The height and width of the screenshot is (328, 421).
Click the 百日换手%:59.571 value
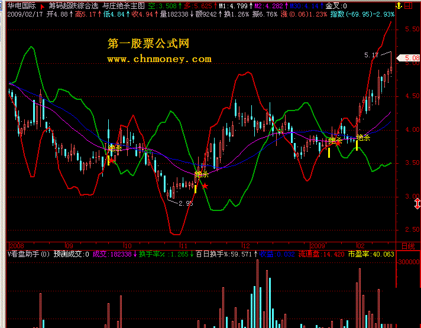224,254
